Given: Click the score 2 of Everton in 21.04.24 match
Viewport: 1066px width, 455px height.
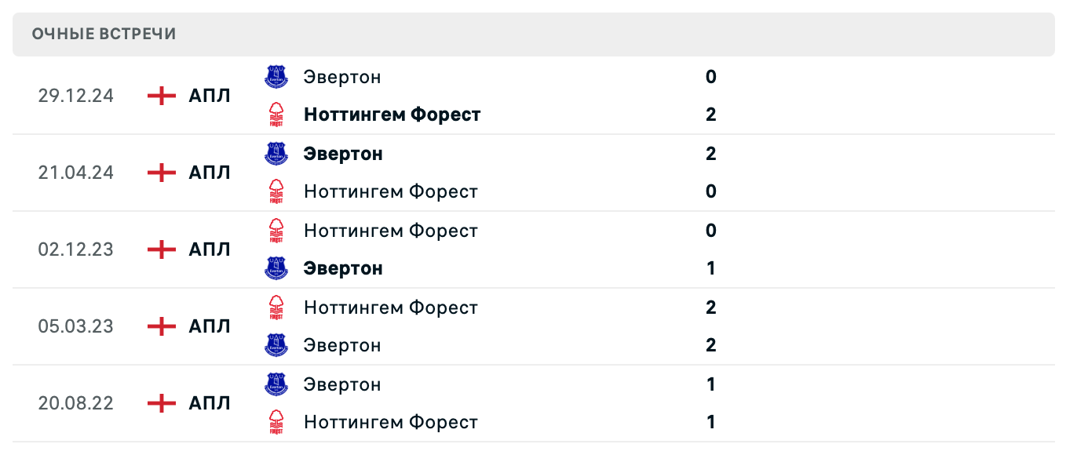Looking at the screenshot, I should (x=710, y=153).
